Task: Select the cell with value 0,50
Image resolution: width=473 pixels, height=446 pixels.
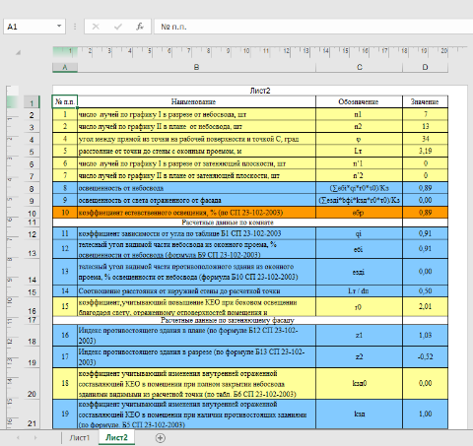Action: tap(425, 290)
